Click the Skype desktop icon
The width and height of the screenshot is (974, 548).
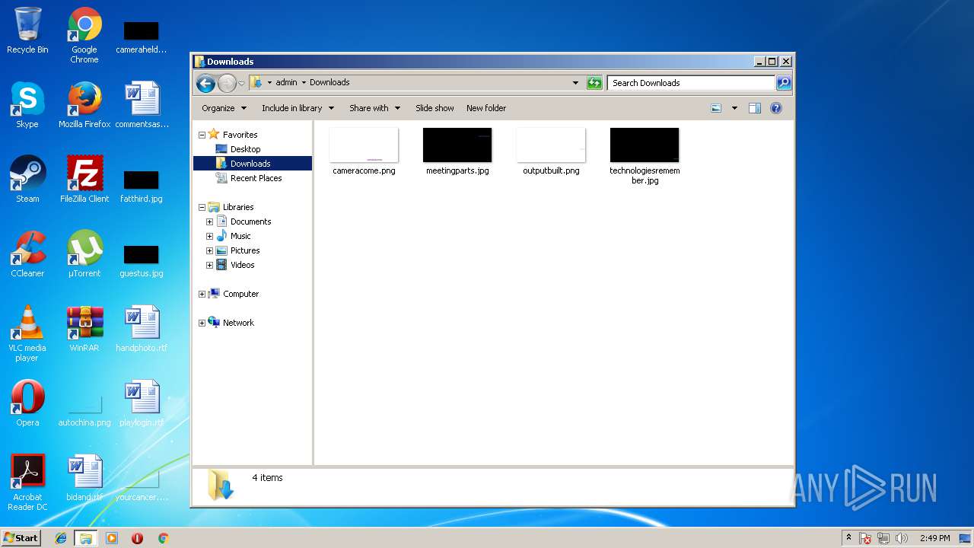click(27, 105)
